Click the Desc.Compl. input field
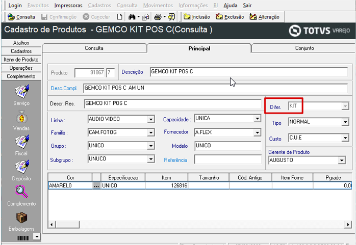The width and height of the screenshot is (356, 245). [215, 88]
